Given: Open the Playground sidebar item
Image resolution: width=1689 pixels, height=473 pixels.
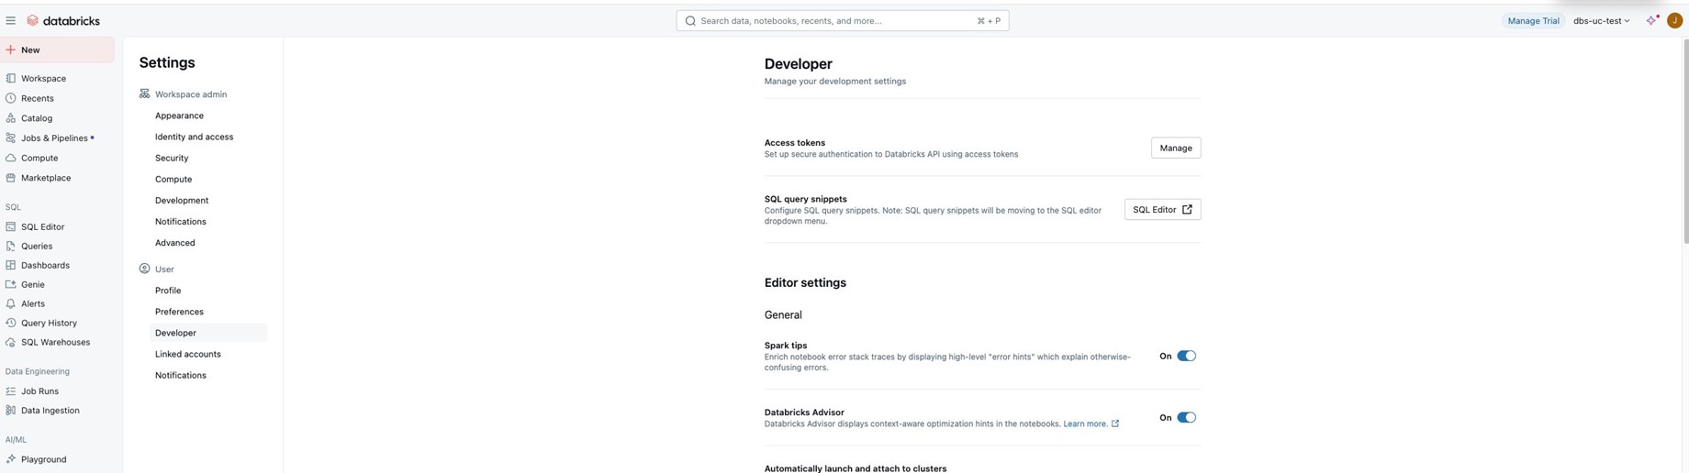Looking at the screenshot, I should coord(43,459).
